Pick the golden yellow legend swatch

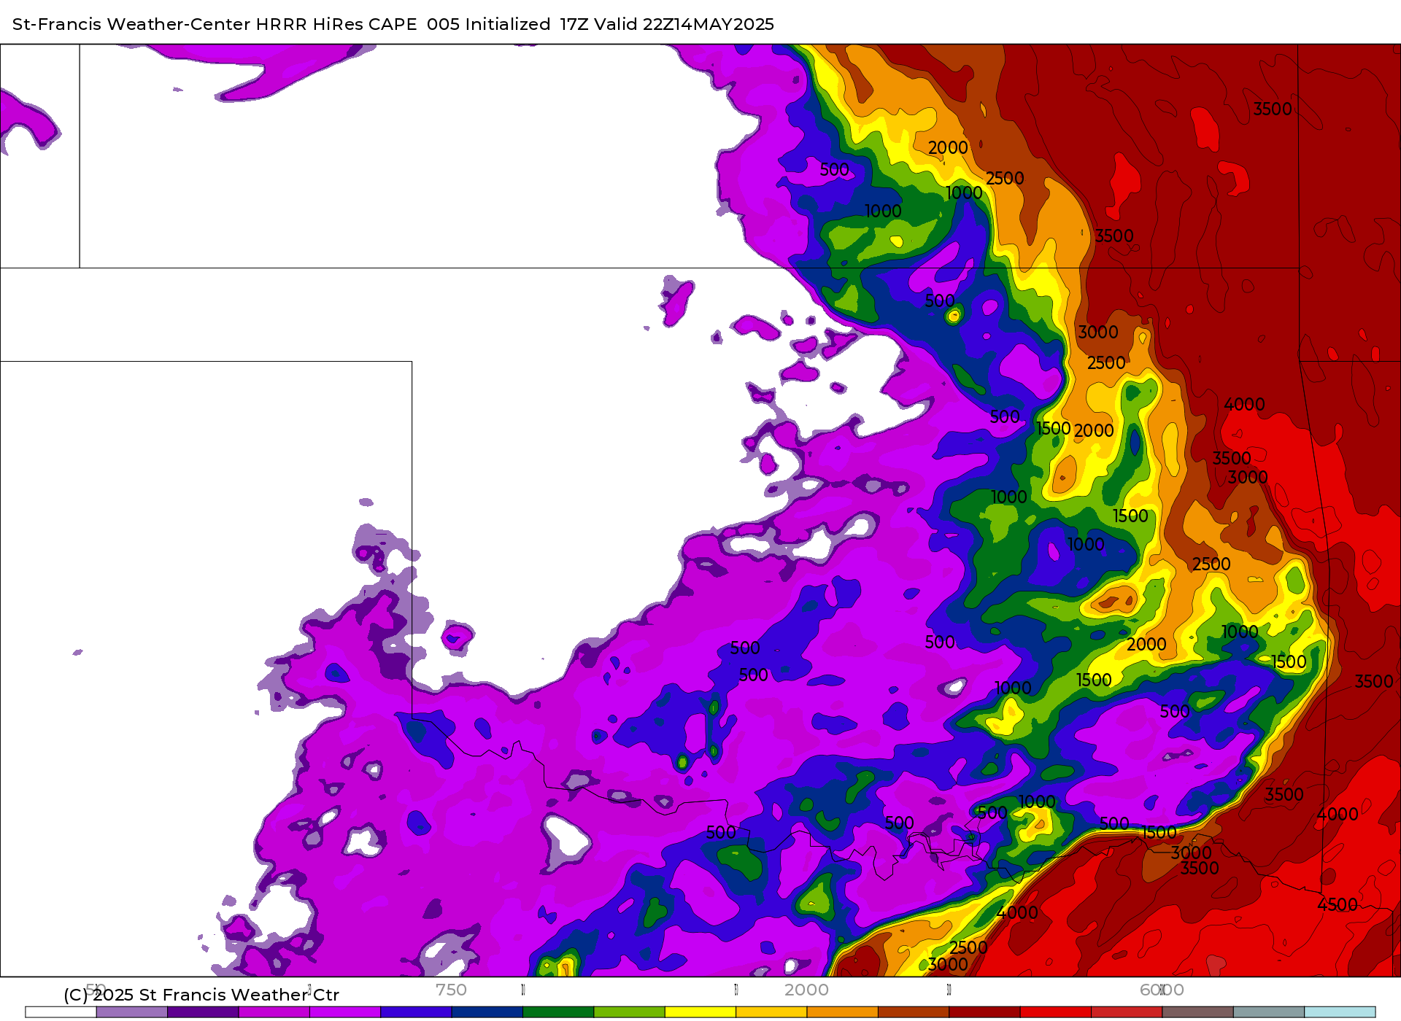(771, 1012)
